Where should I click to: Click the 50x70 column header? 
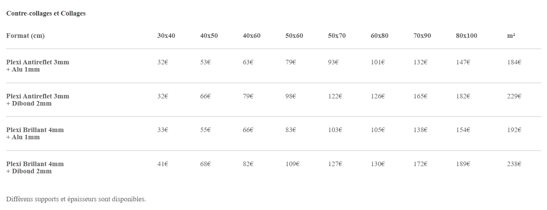(x=337, y=36)
